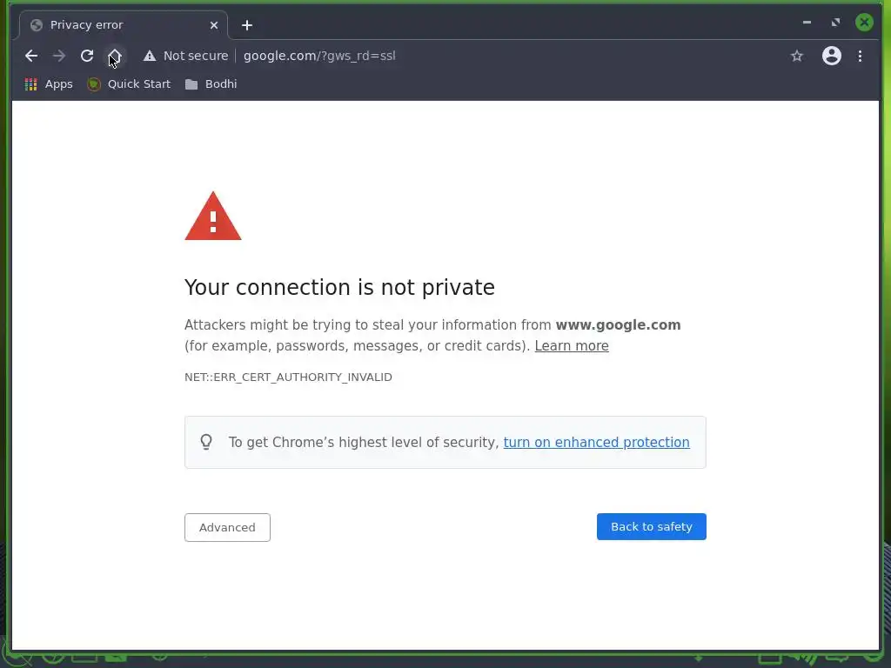Bookmark this page with the star icon

797,56
